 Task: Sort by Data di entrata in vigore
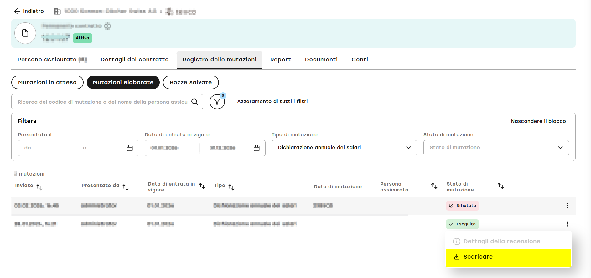(202, 186)
